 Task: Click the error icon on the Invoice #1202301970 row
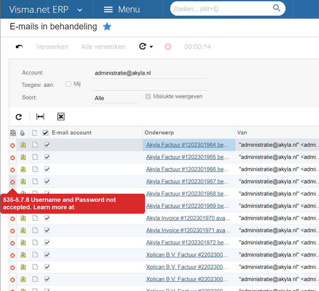coord(13,219)
